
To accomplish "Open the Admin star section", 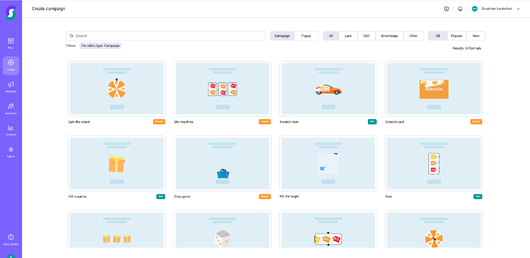I will pyautogui.click(x=11, y=152).
